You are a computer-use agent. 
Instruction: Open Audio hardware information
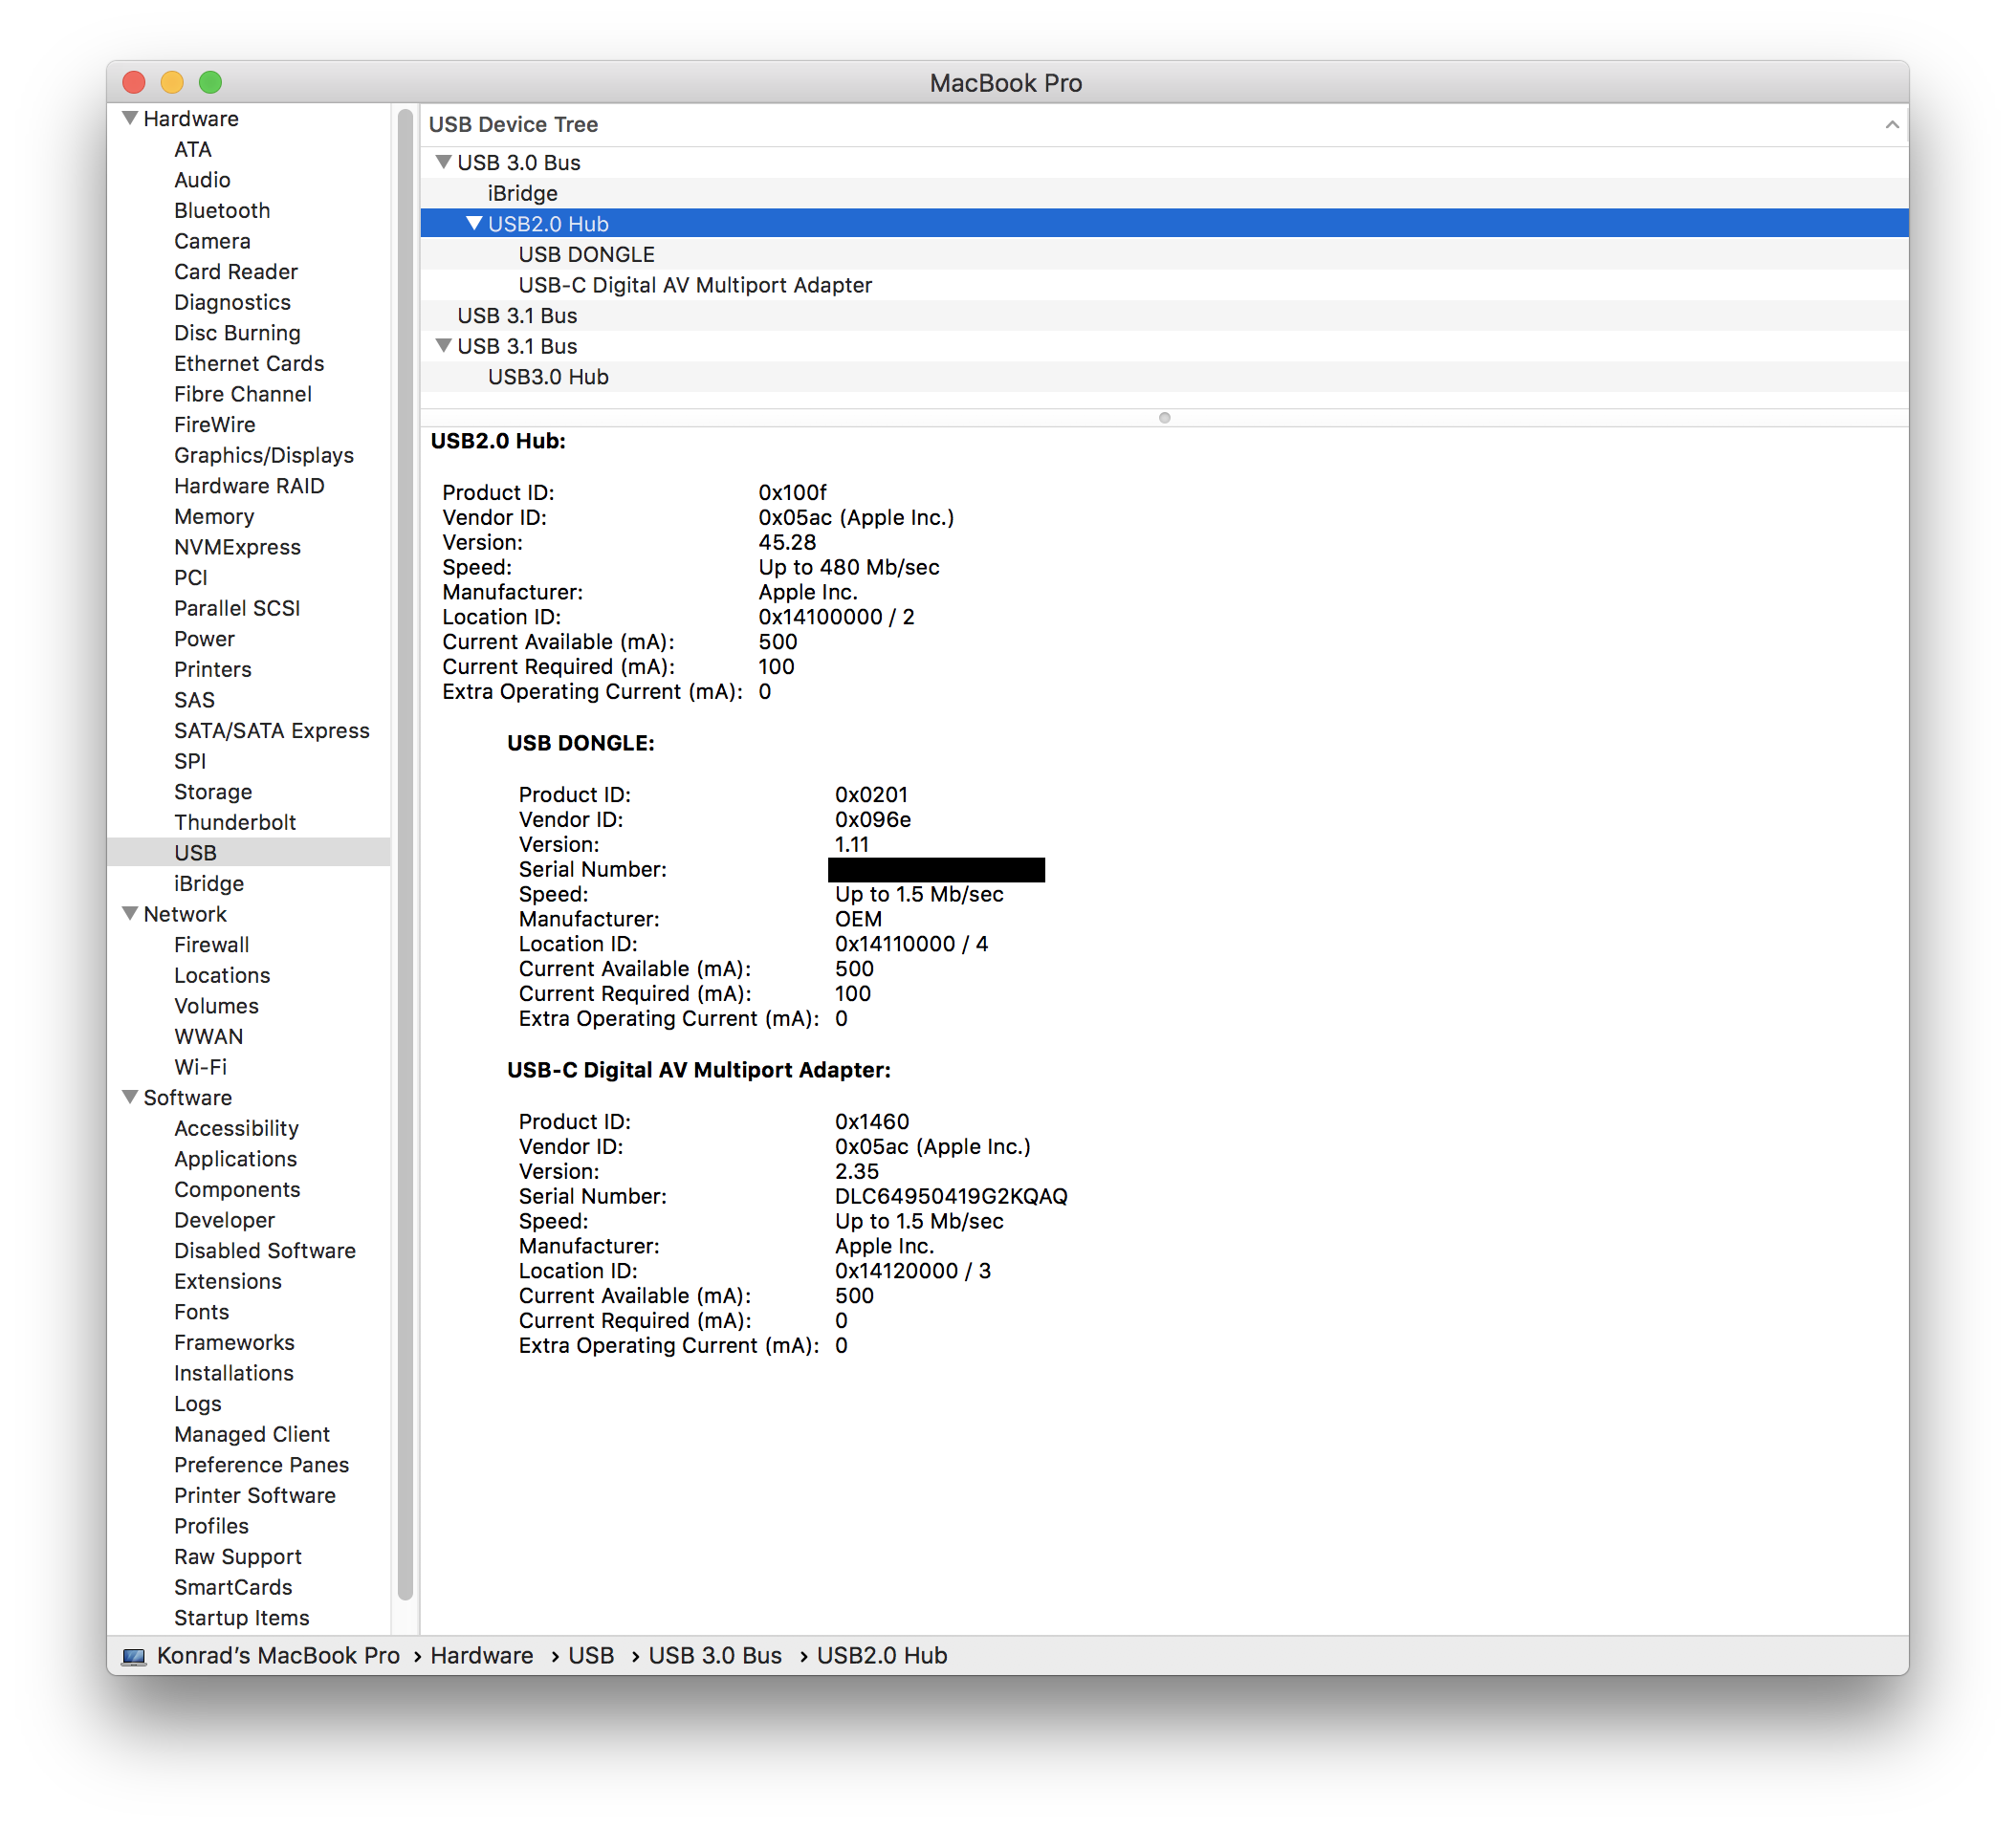point(202,180)
